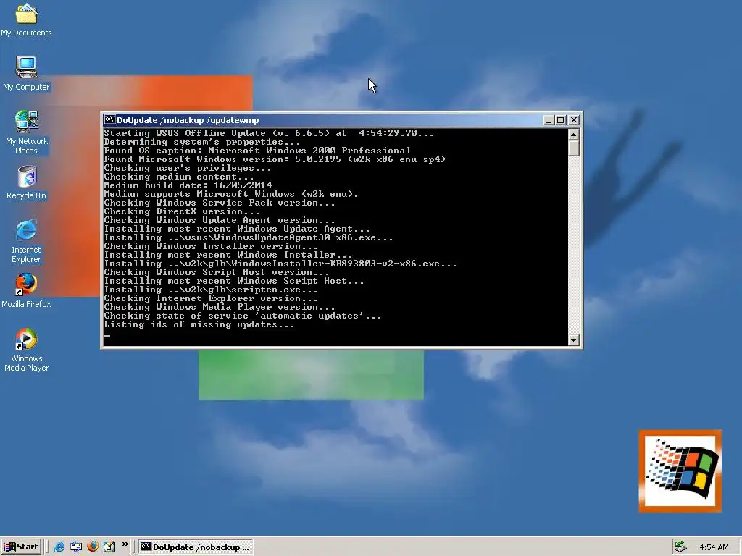Viewport: 742px width, 556px height.
Task: Click the 4:54 AM taskbar clock
Action: click(x=714, y=547)
